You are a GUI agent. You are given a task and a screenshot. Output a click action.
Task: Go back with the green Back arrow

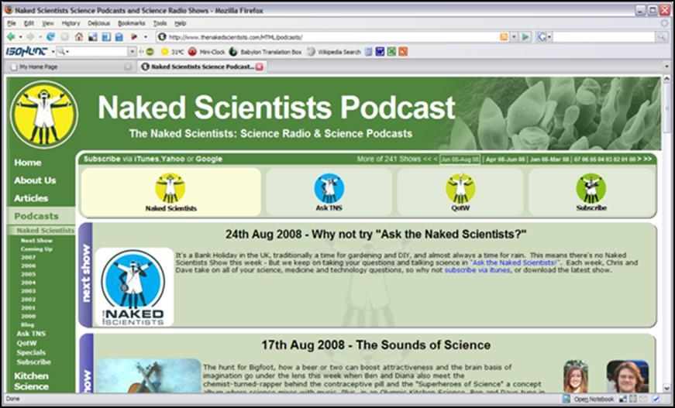(11, 37)
